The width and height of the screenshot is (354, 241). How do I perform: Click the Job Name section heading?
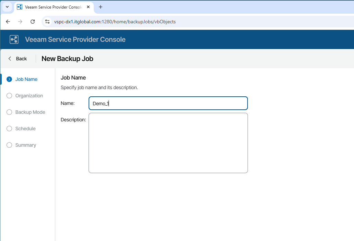pos(73,78)
